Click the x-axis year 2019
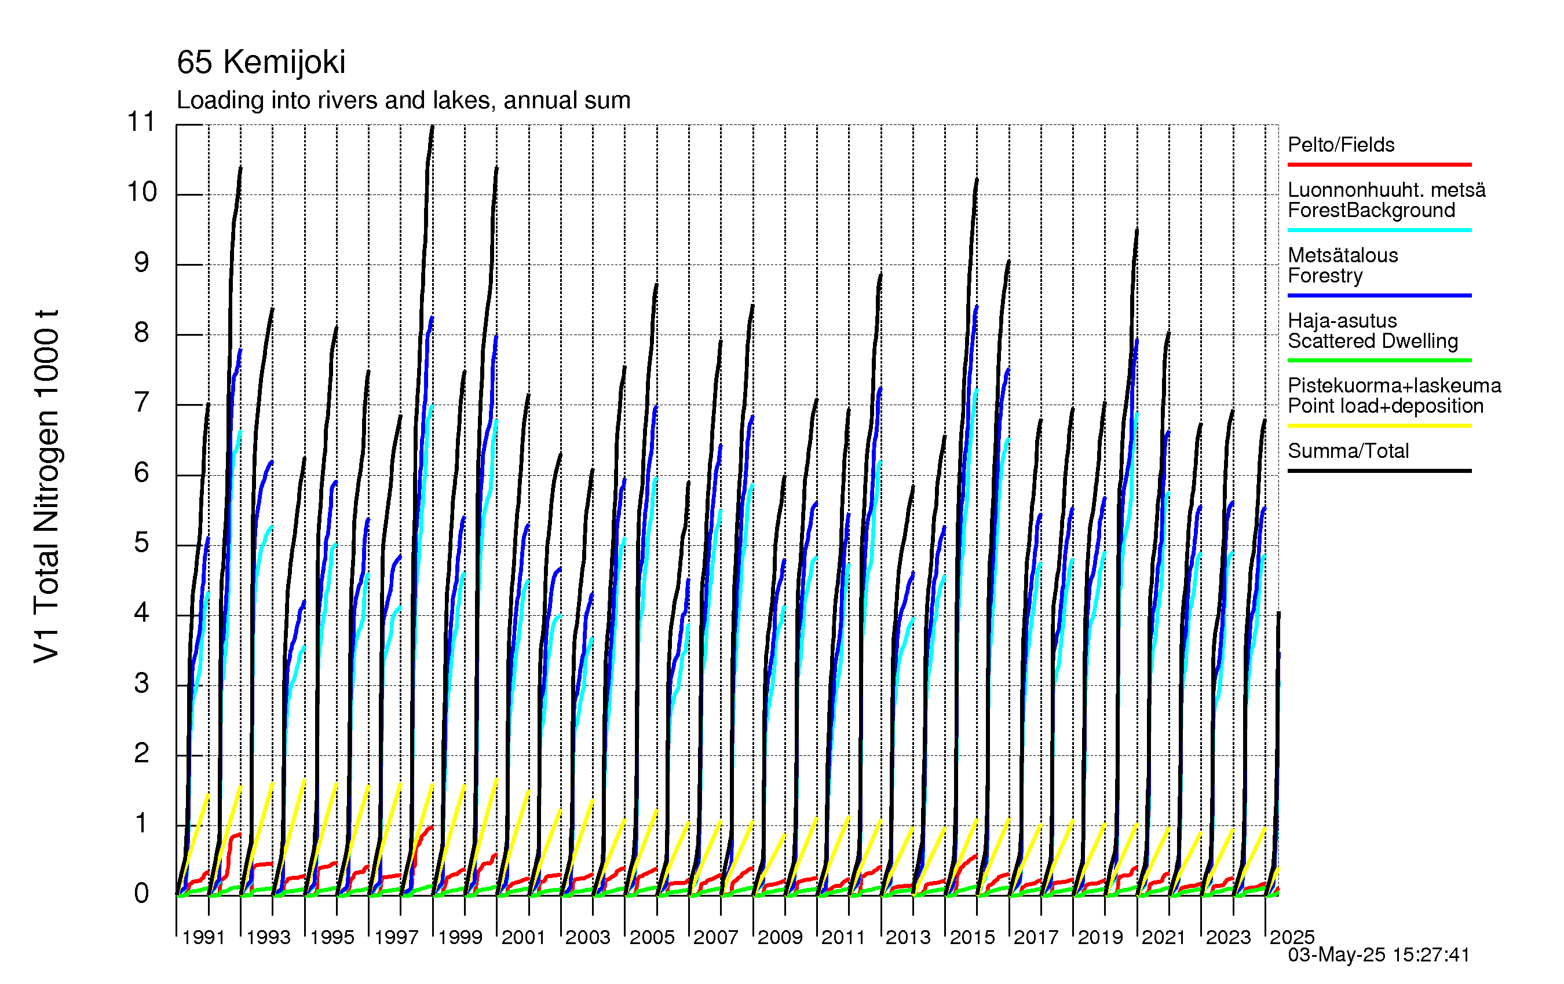The height and width of the screenshot is (984, 1564). point(1100,937)
